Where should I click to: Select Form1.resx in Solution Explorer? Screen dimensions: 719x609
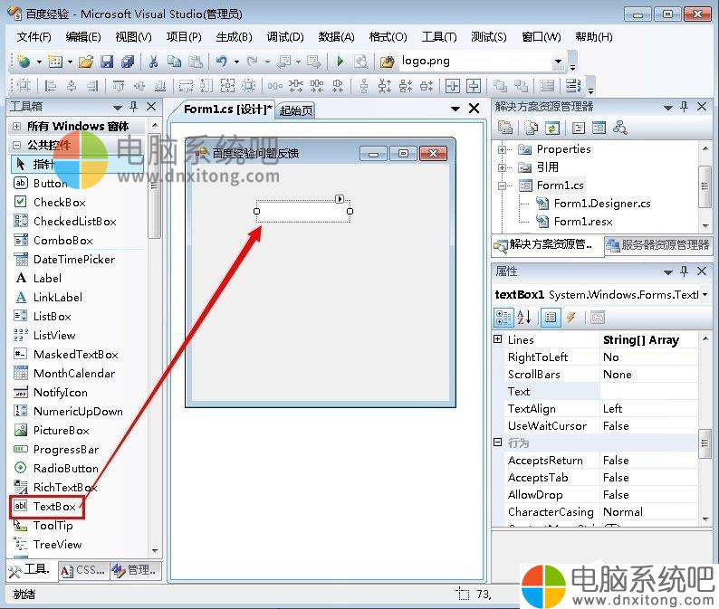coord(583,222)
